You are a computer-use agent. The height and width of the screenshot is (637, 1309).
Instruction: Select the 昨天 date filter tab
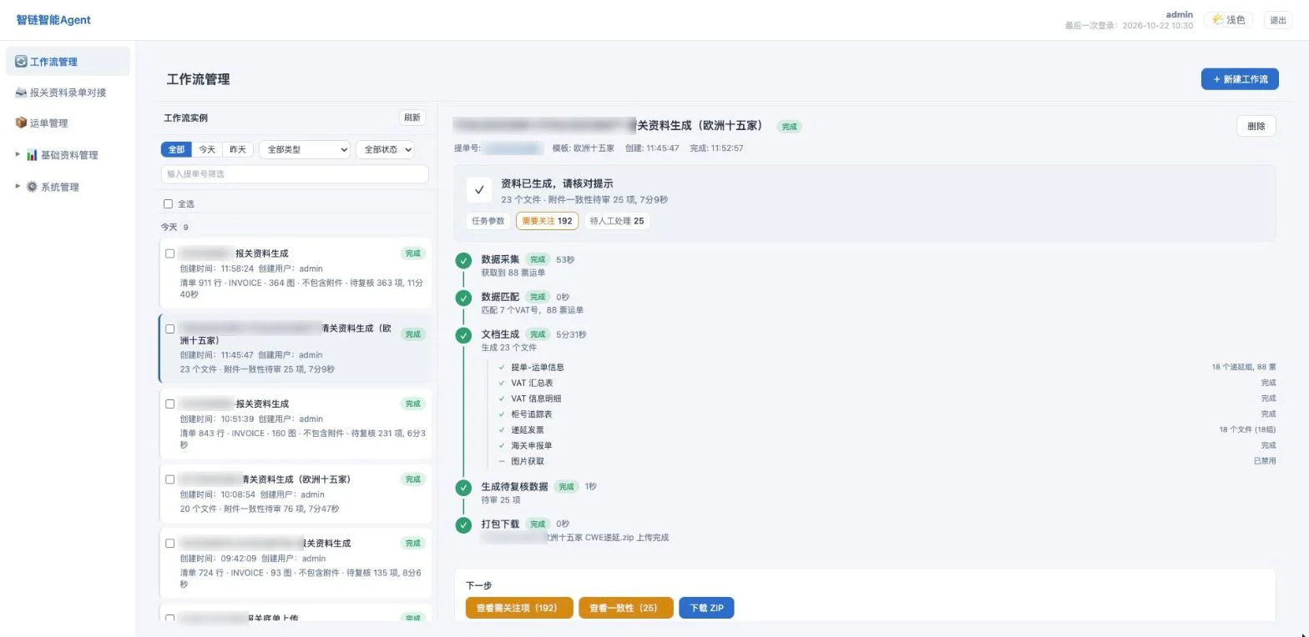[x=238, y=149]
